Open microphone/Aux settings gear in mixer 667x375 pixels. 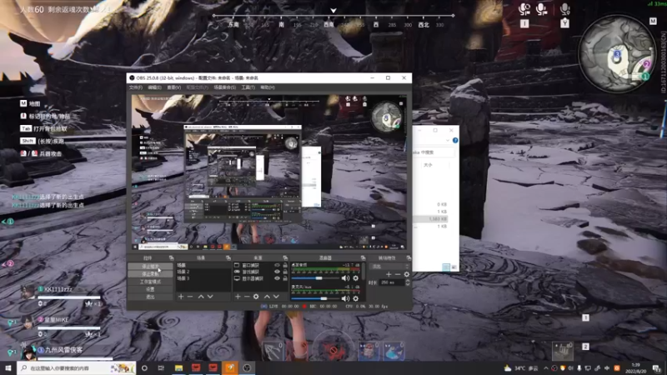(356, 298)
